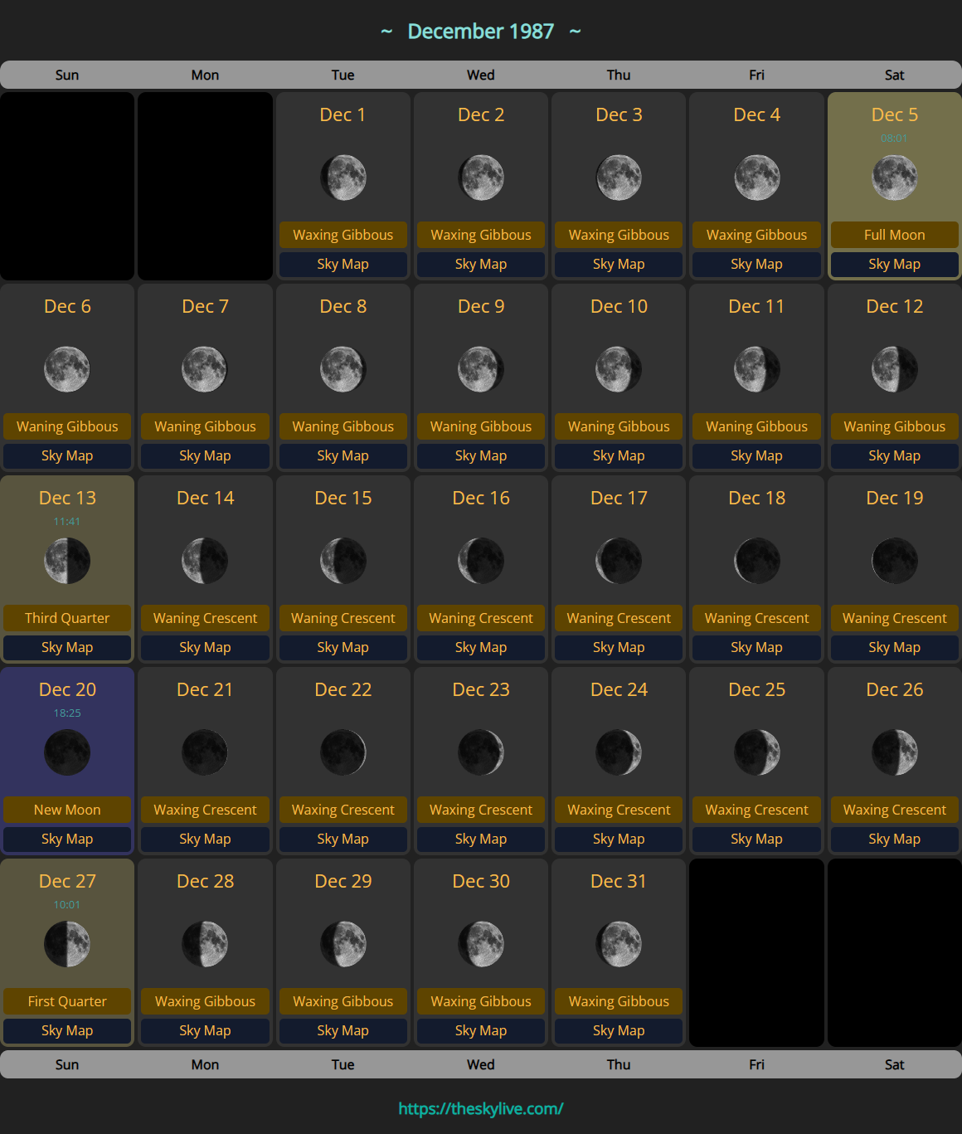The image size is (962, 1134).
Task: Click the Dec 30 moon image
Action: click(481, 944)
